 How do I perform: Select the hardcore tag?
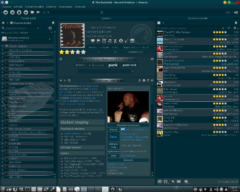tap(80, 65)
